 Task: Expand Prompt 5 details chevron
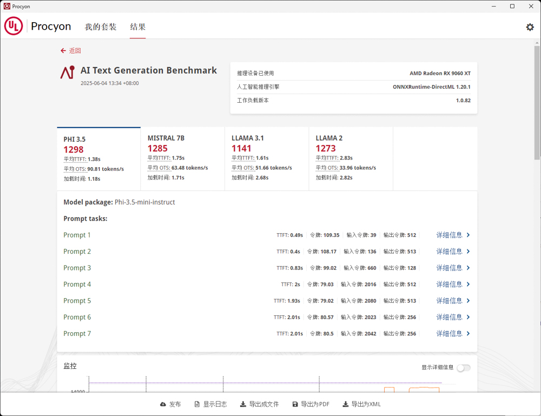click(468, 301)
